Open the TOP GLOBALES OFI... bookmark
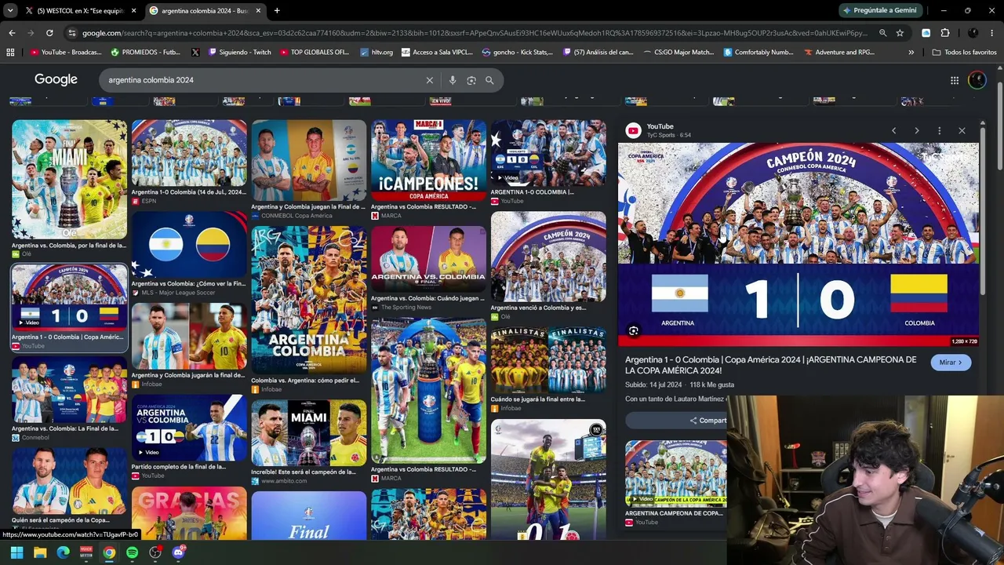The height and width of the screenshot is (565, 1004). point(314,53)
